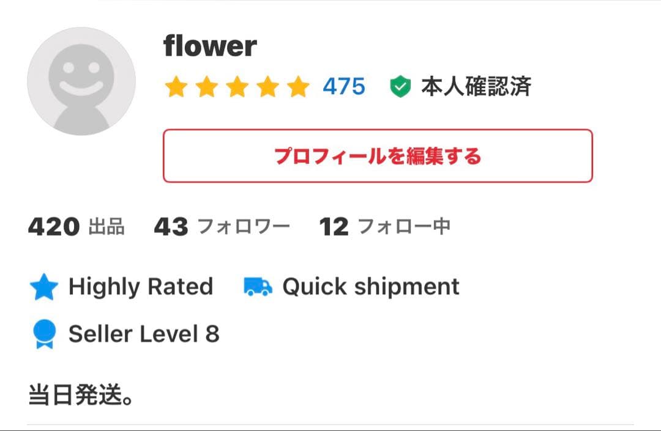Tap the 本人確認済 verification label
Screen dimensions: 661x431
tap(476, 87)
